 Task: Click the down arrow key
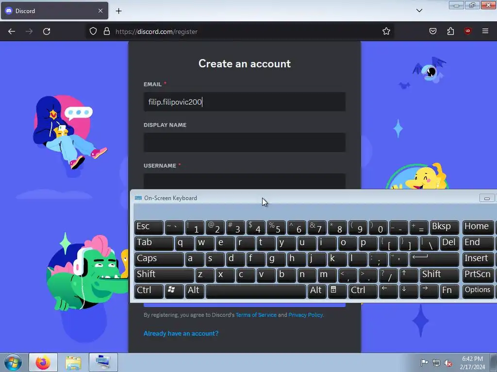pyautogui.click(x=409, y=291)
